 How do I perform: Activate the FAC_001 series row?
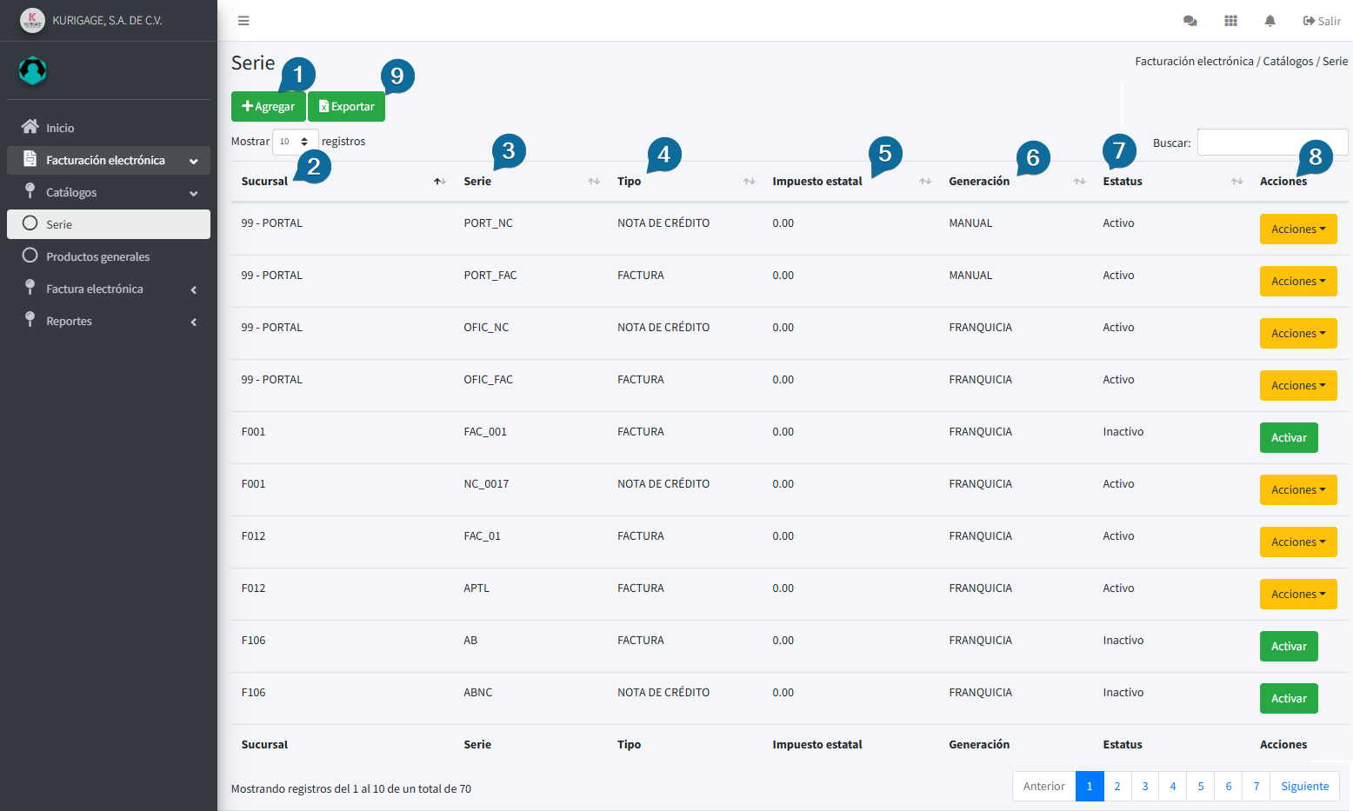click(x=1288, y=438)
